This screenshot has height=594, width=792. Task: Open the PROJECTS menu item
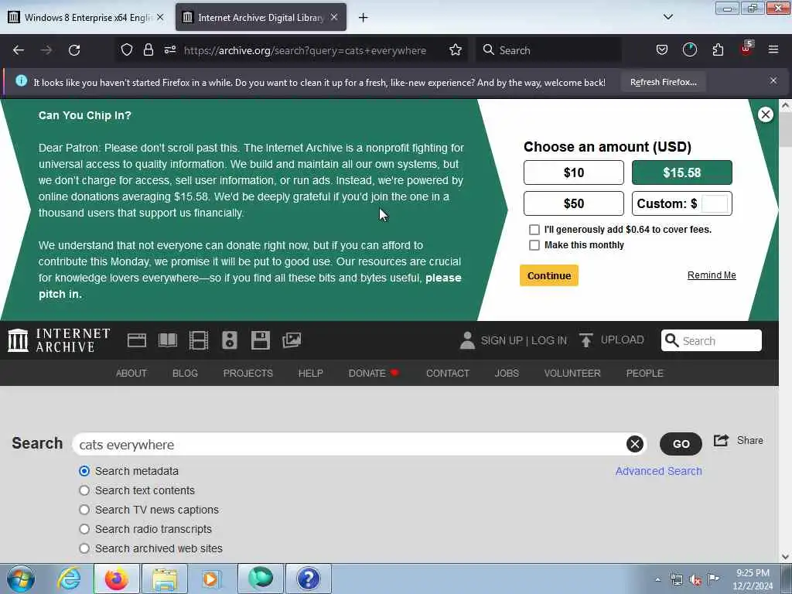[x=248, y=374]
